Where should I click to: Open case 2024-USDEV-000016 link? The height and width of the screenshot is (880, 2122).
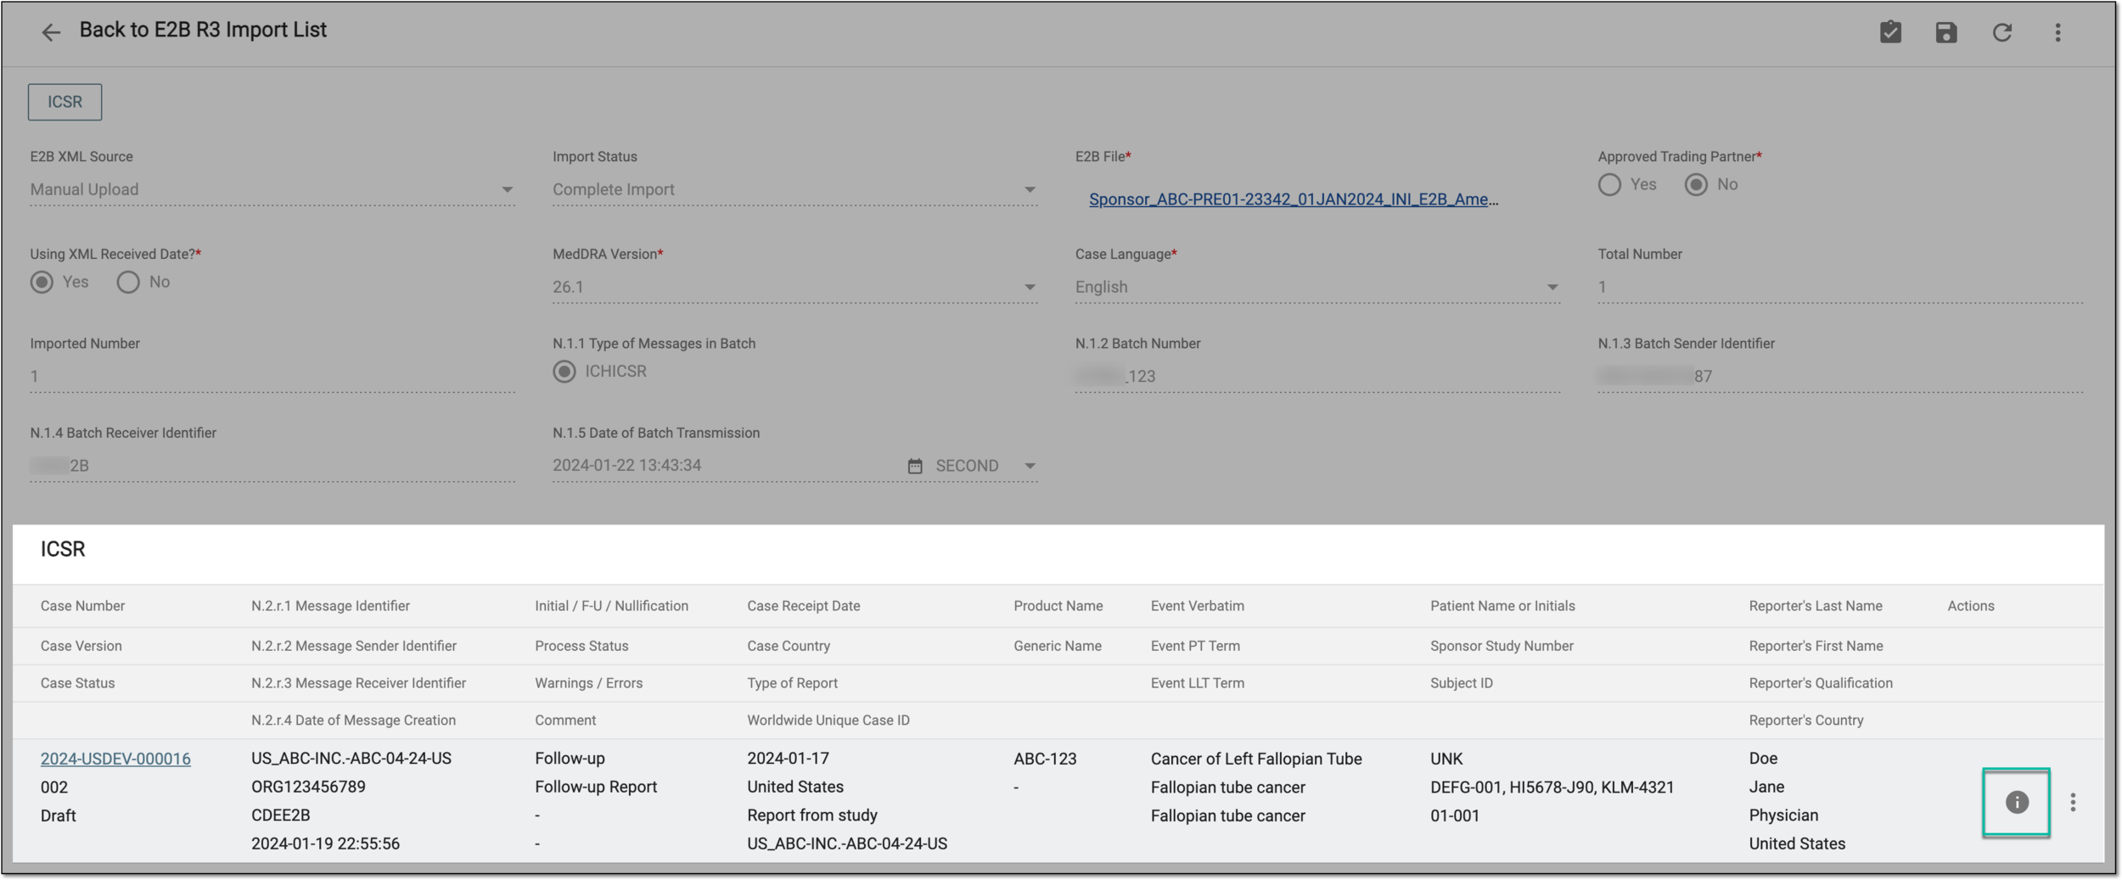pos(115,759)
